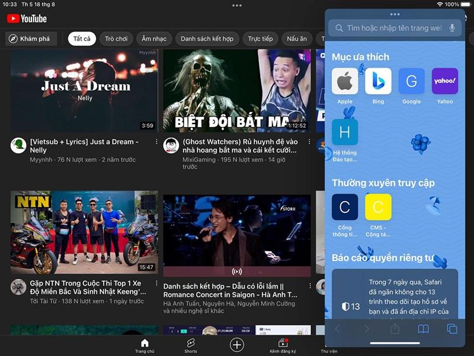This screenshot has height=356, width=474.
Task: Open the Bing favorite shortcut
Action: 378,82
